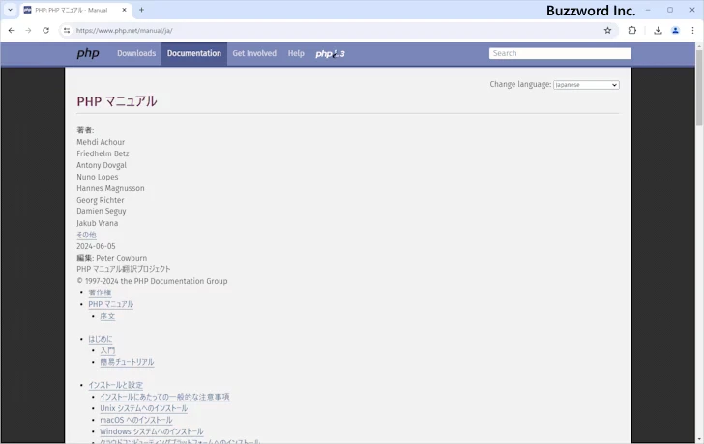Viewport: 704px width, 444px height.
Task: Click the author name Damien Seguy
Action: [101, 211]
